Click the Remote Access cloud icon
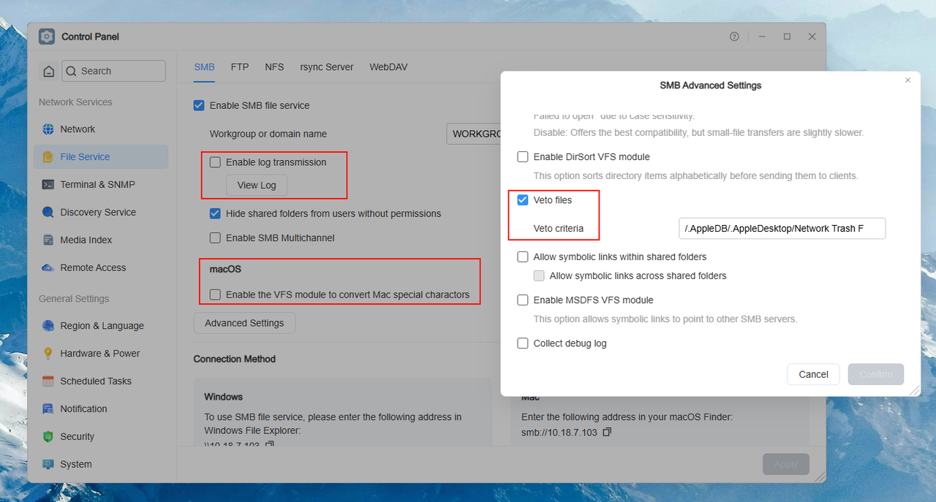This screenshot has width=936, height=502. tap(48, 268)
